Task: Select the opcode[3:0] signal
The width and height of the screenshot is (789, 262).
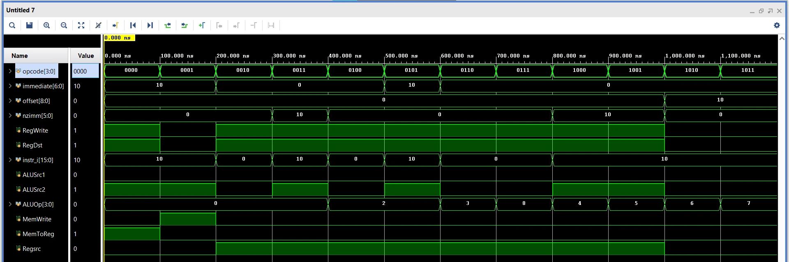Action: pyautogui.click(x=39, y=71)
